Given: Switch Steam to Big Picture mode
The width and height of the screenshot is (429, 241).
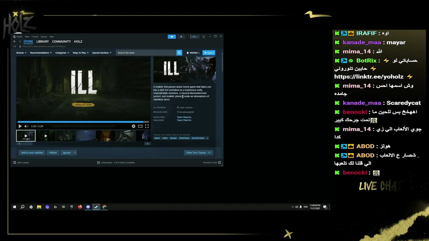Looking at the screenshot, I should click(203, 36).
